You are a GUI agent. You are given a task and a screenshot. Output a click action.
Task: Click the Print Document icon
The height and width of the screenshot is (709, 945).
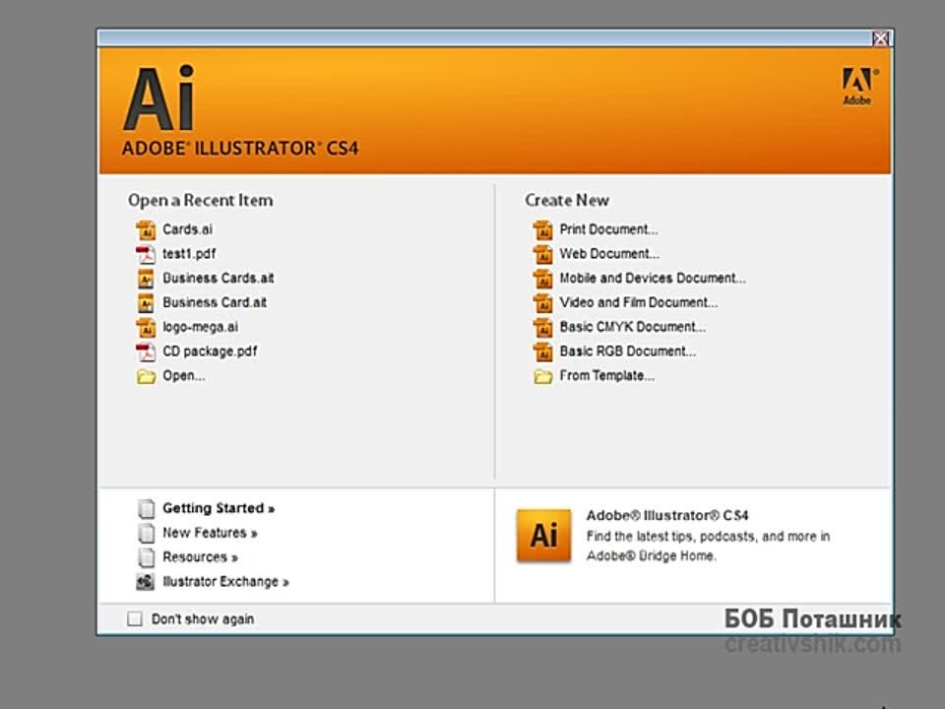tap(543, 229)
